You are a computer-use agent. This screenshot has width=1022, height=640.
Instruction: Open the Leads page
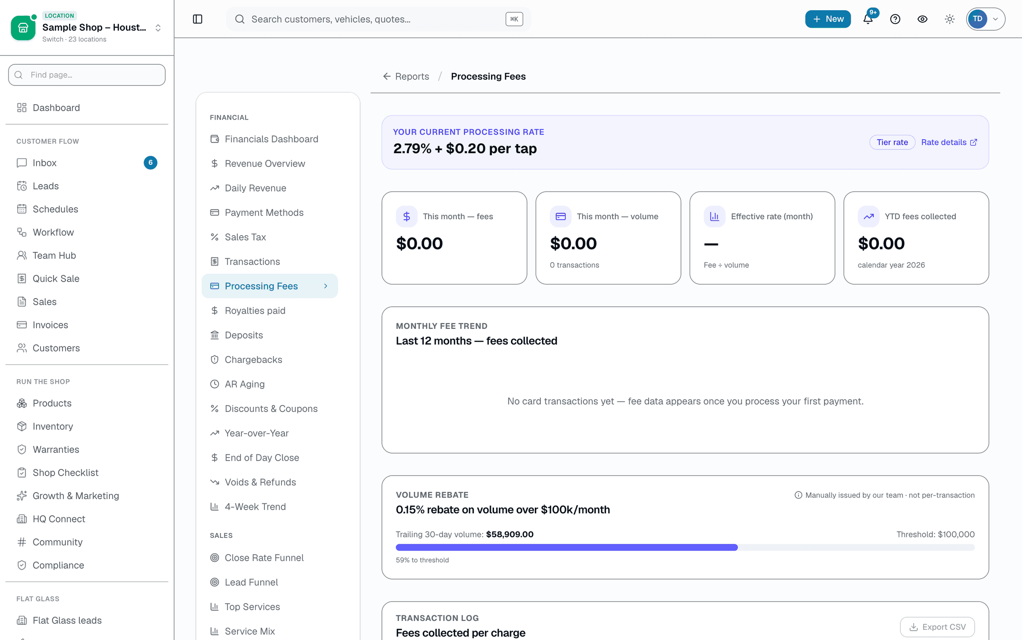(x=87, y=186)
